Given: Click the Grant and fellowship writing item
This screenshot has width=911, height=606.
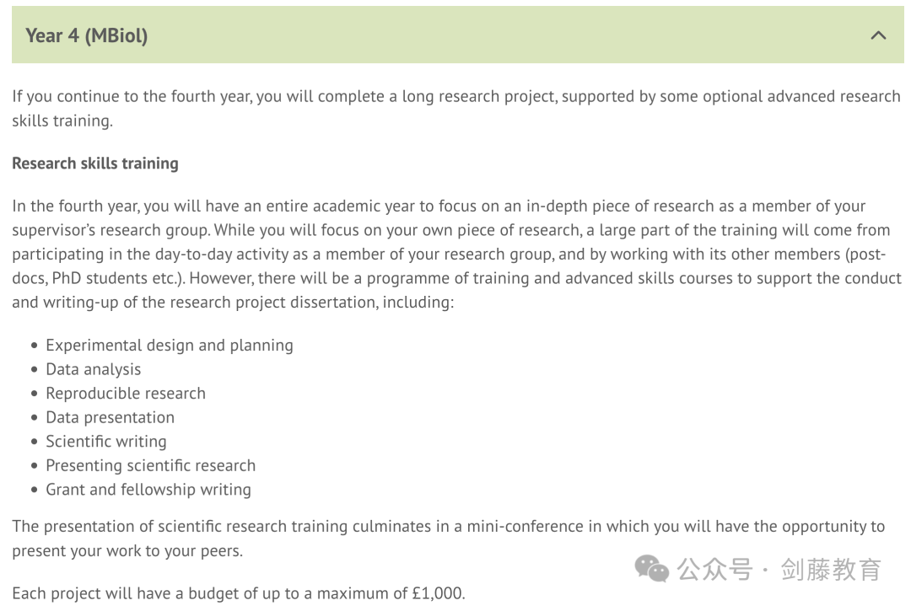Looking at the screenshot, I should click(148, 490).
